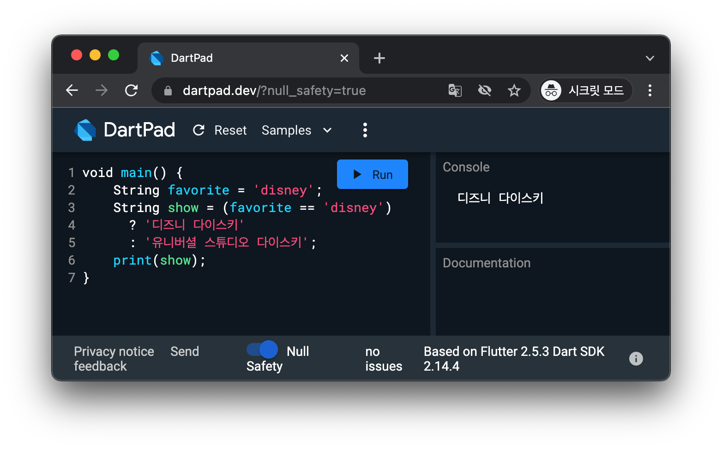The image size is (722, 449).
Task: Click the browser forward arrow
Action: coord(102,90)
